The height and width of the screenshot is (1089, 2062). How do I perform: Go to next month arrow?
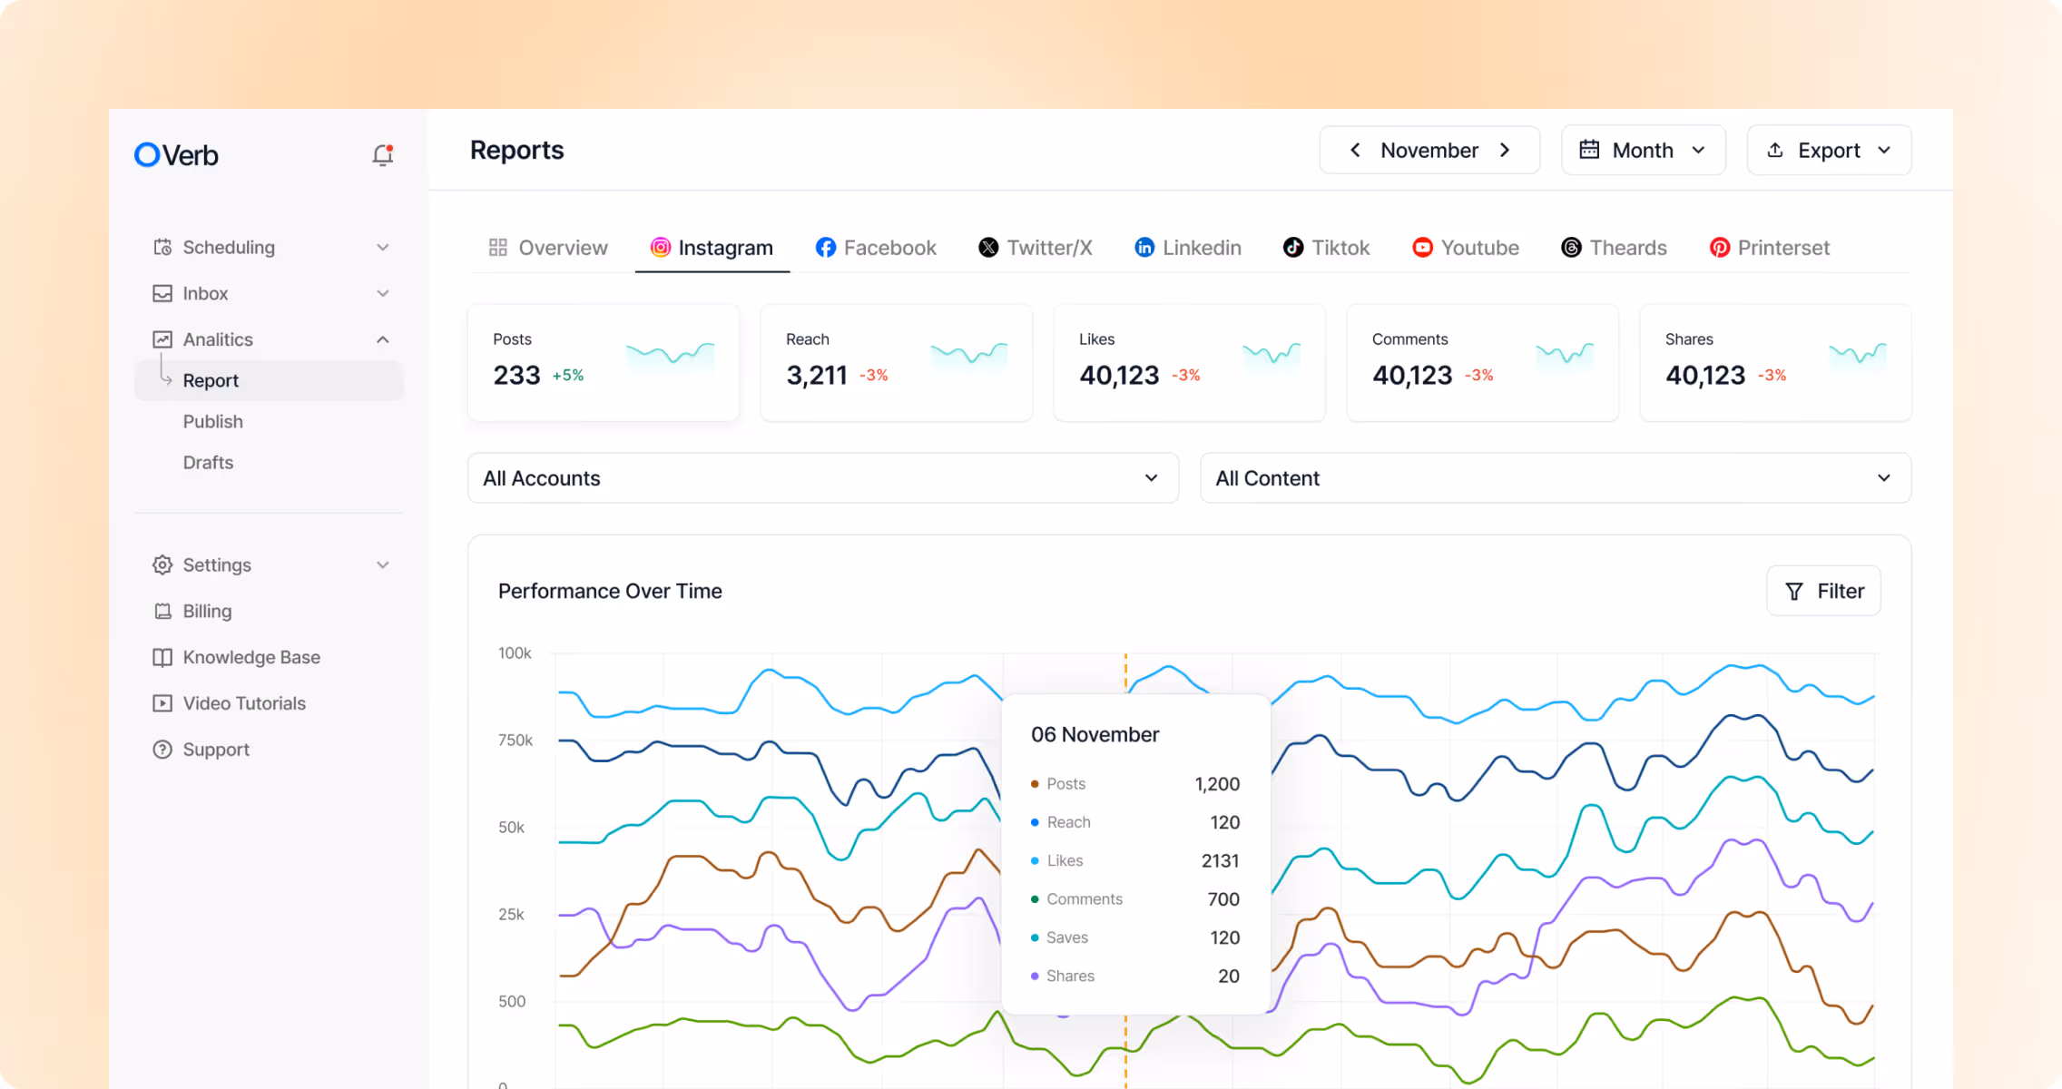[x=1505, y=150]
